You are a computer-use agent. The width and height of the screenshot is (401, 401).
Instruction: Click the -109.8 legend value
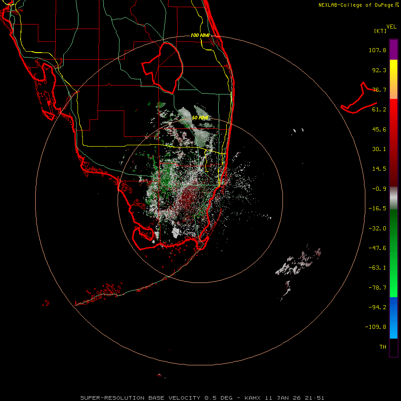(376, 327)
